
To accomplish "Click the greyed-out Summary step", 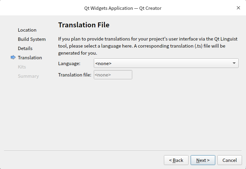I will (x=28, y=76).
